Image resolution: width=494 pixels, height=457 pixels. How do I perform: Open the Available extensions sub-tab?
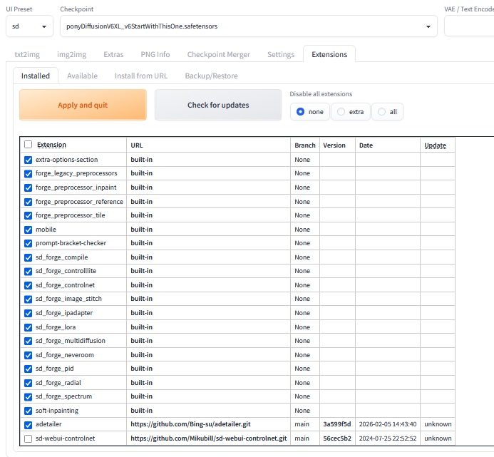click(x=82, y=76)
